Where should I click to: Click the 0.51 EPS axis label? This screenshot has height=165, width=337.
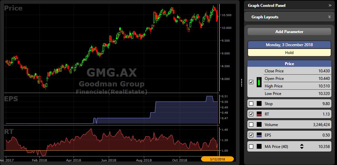224,96
